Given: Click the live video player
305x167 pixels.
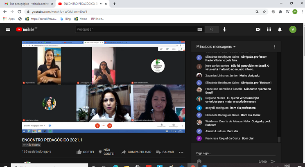Looking at the screenshot, I should coord(104,87).
